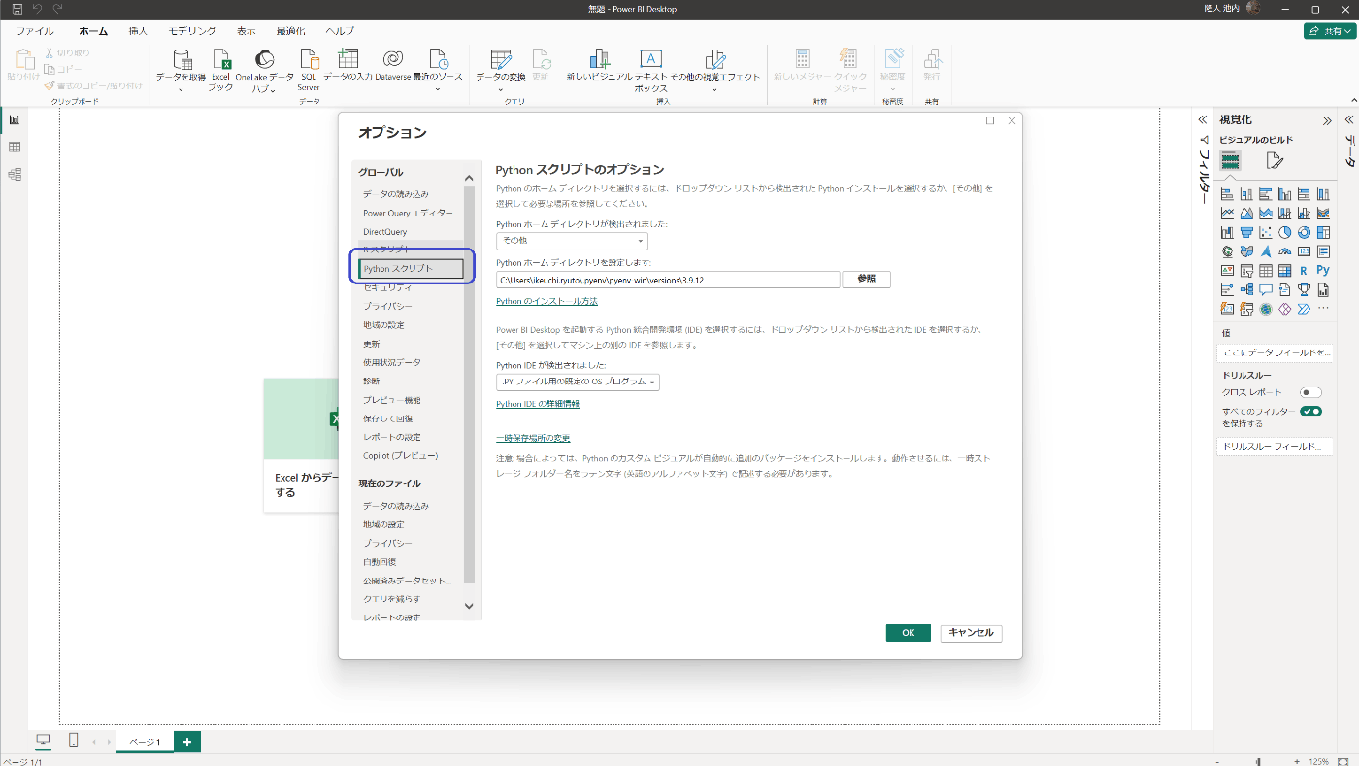Open the ファイル menu tab
The width and height of the screenshot is (1359, 766).
pyautogui.click(x=35, y=31)
